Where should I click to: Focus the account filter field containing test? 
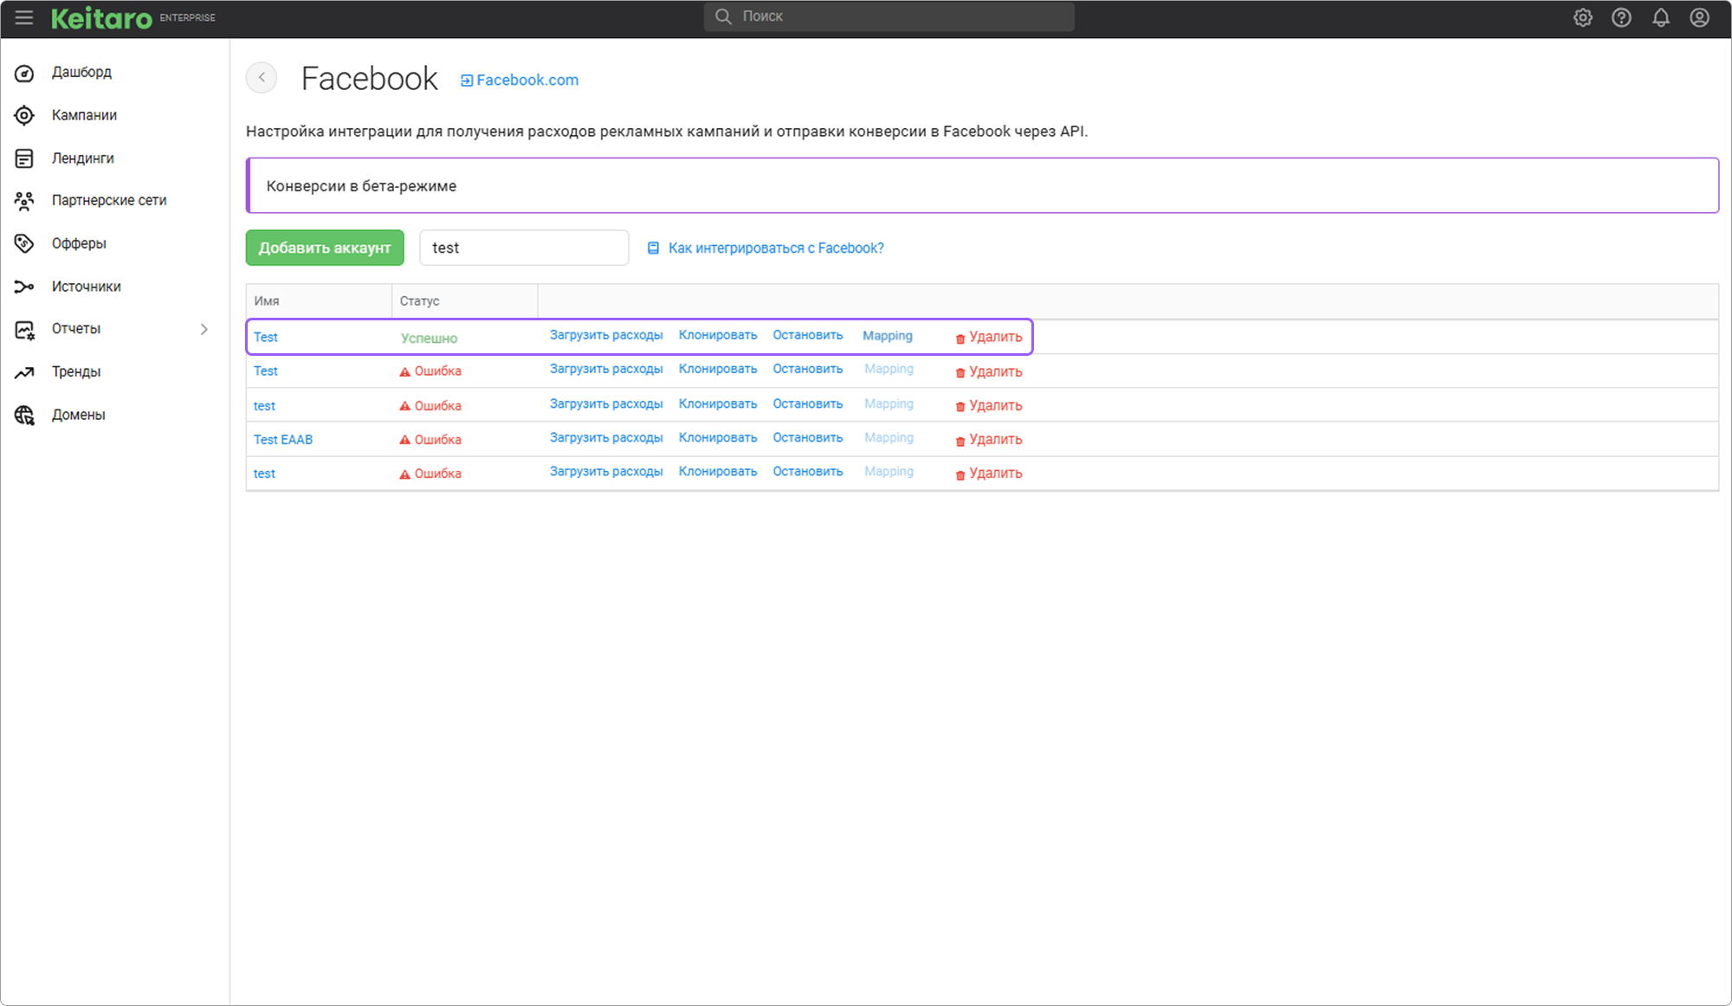(524, 248)
